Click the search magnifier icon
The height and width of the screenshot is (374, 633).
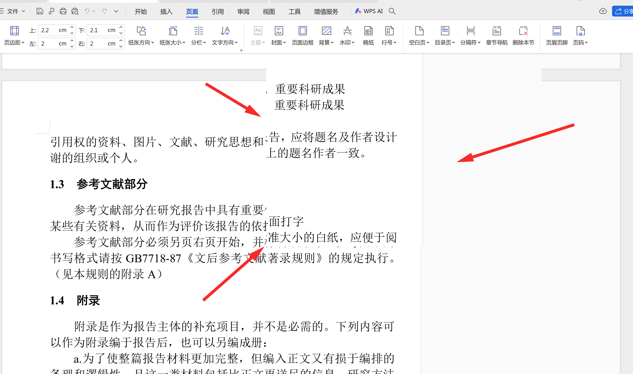click(x=392, y=11)
